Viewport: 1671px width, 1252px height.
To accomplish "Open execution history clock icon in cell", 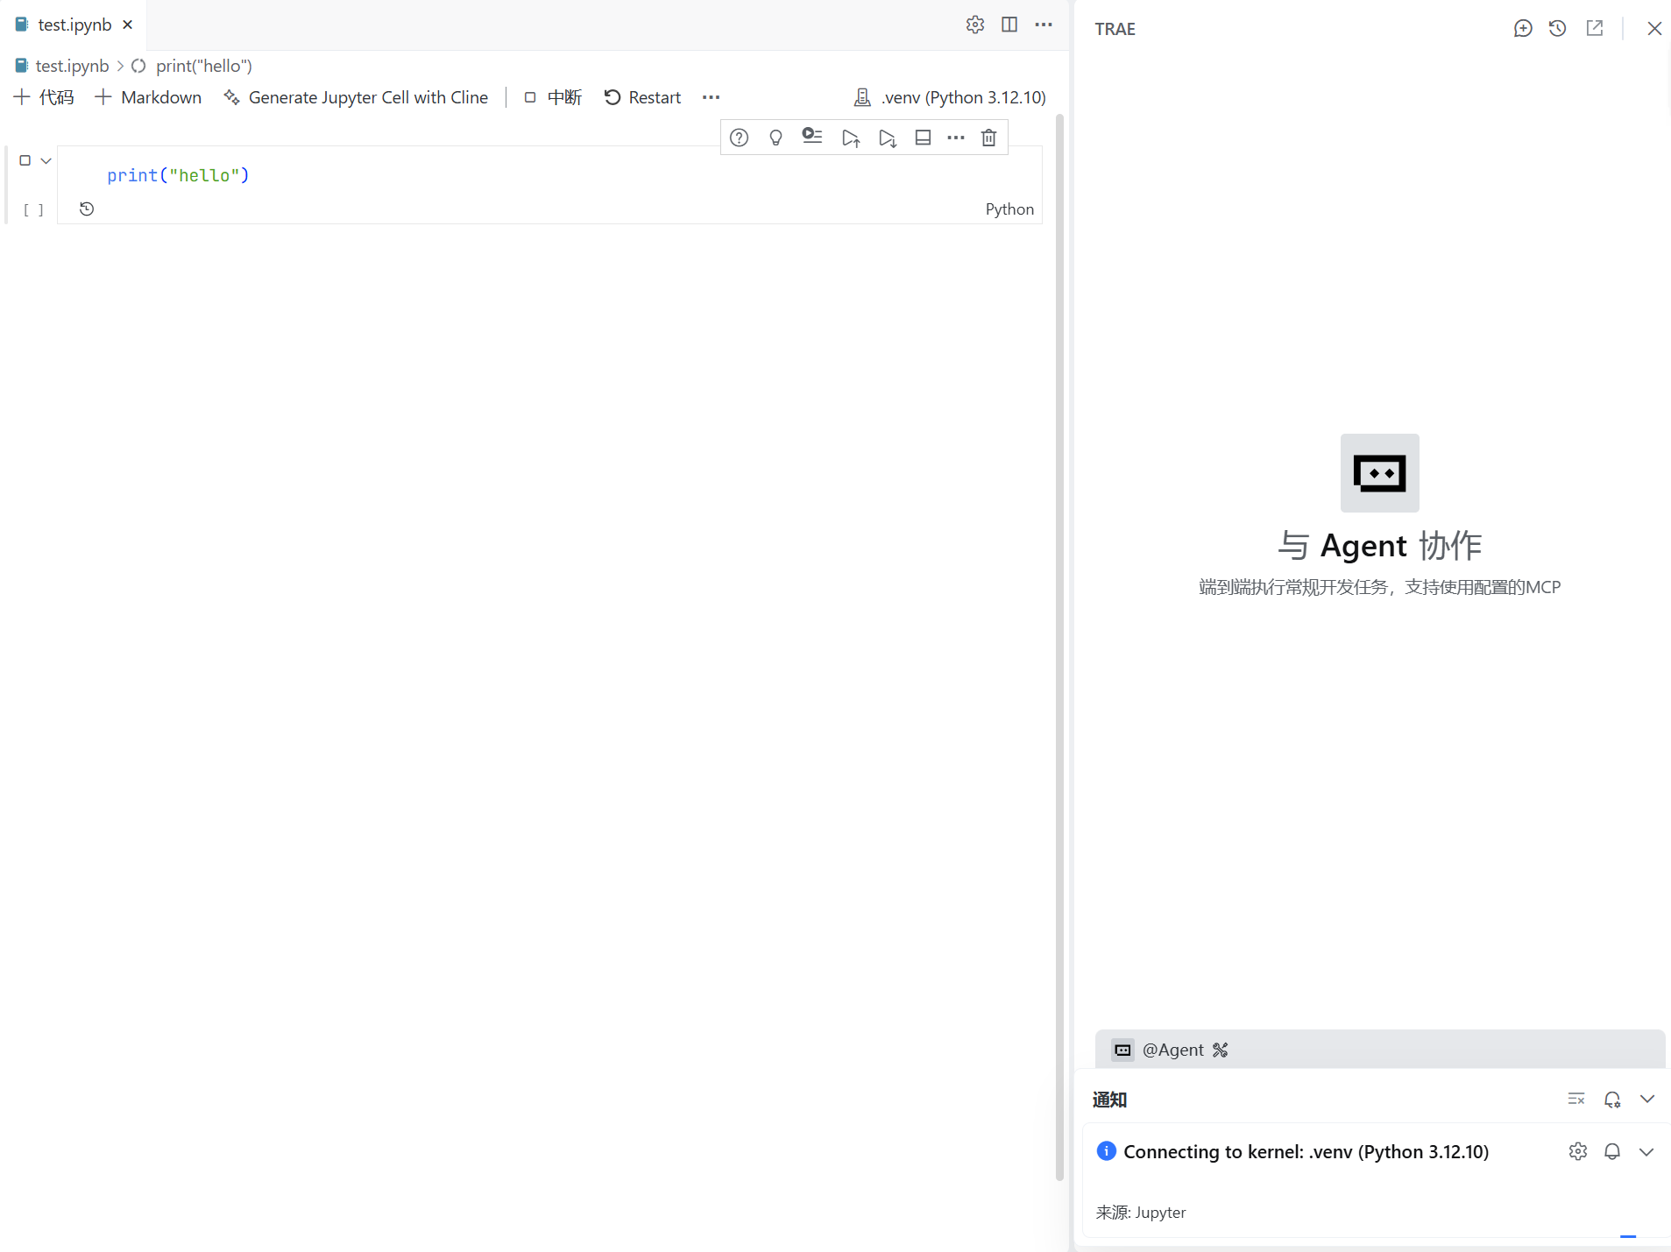I will coord(87,209).
